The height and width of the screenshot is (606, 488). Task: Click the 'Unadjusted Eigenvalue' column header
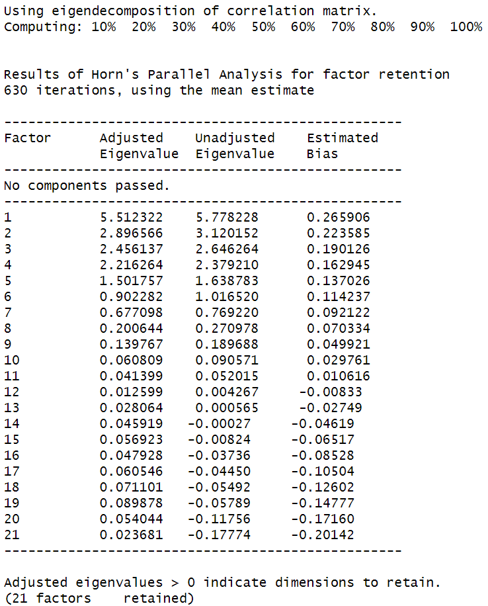click(235, 146)
